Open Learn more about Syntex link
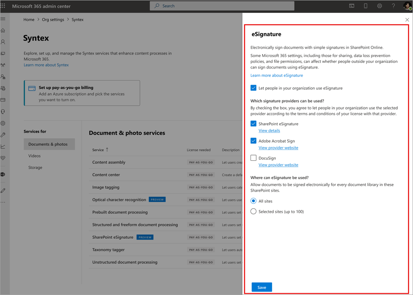413x295 pixels. (46, 65)
